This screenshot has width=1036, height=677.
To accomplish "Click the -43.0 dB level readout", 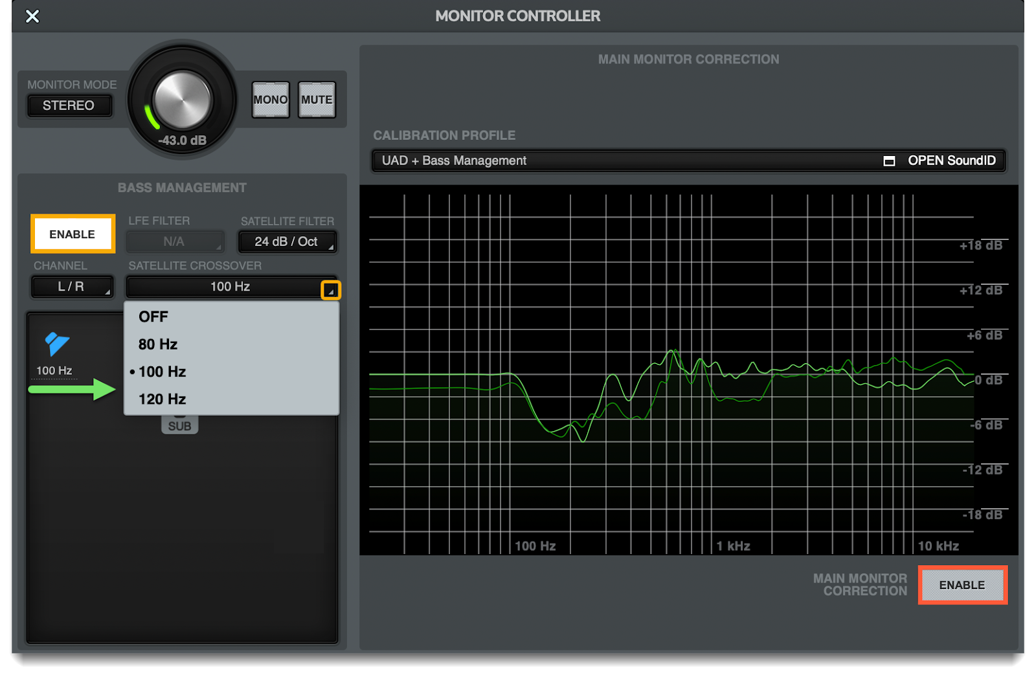I will click(x=183, y=140).
